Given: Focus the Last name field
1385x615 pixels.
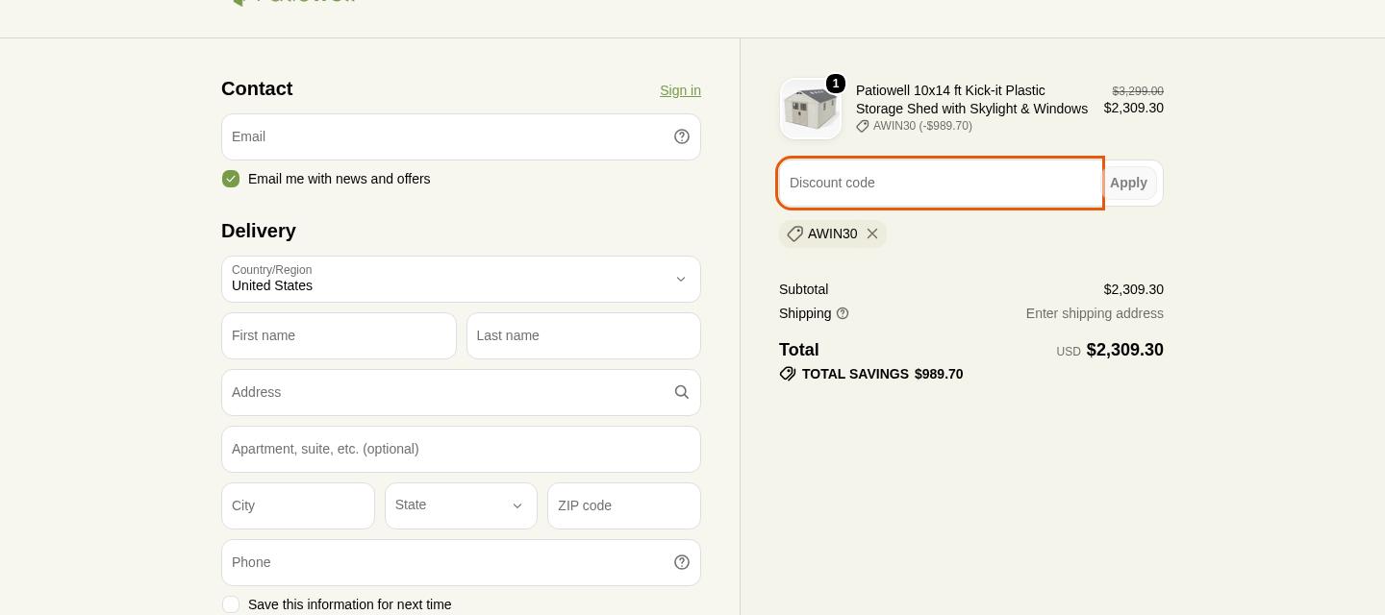Looking at the screenshot, I should 584,335.
